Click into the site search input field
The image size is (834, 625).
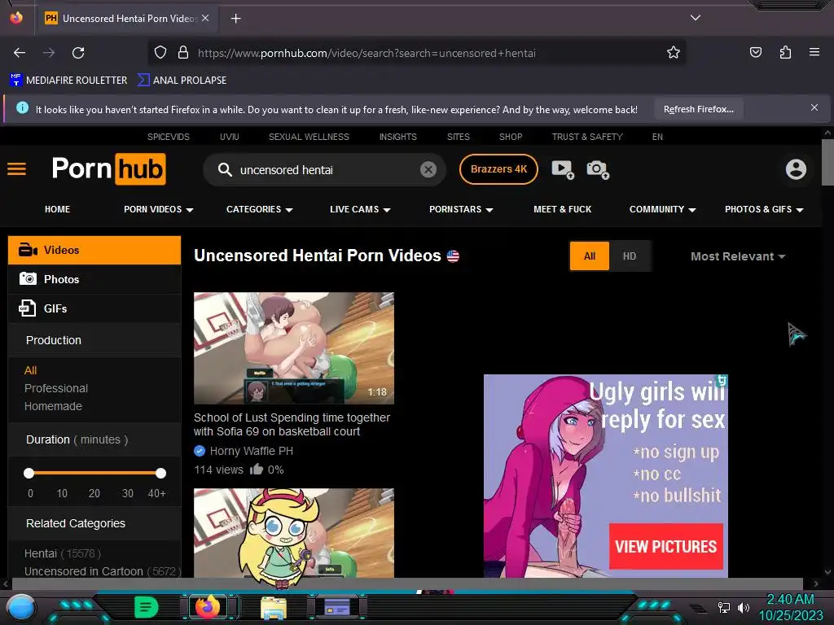(326, 170)
